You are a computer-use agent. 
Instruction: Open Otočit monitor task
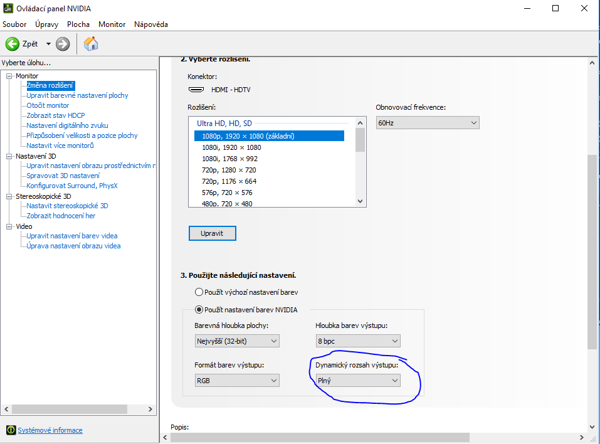48,105
